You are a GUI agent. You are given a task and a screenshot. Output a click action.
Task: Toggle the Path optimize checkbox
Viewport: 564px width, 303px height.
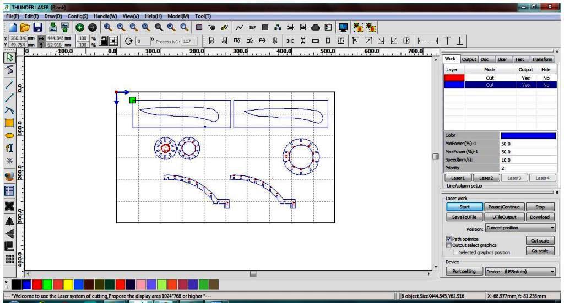[448, 239]
